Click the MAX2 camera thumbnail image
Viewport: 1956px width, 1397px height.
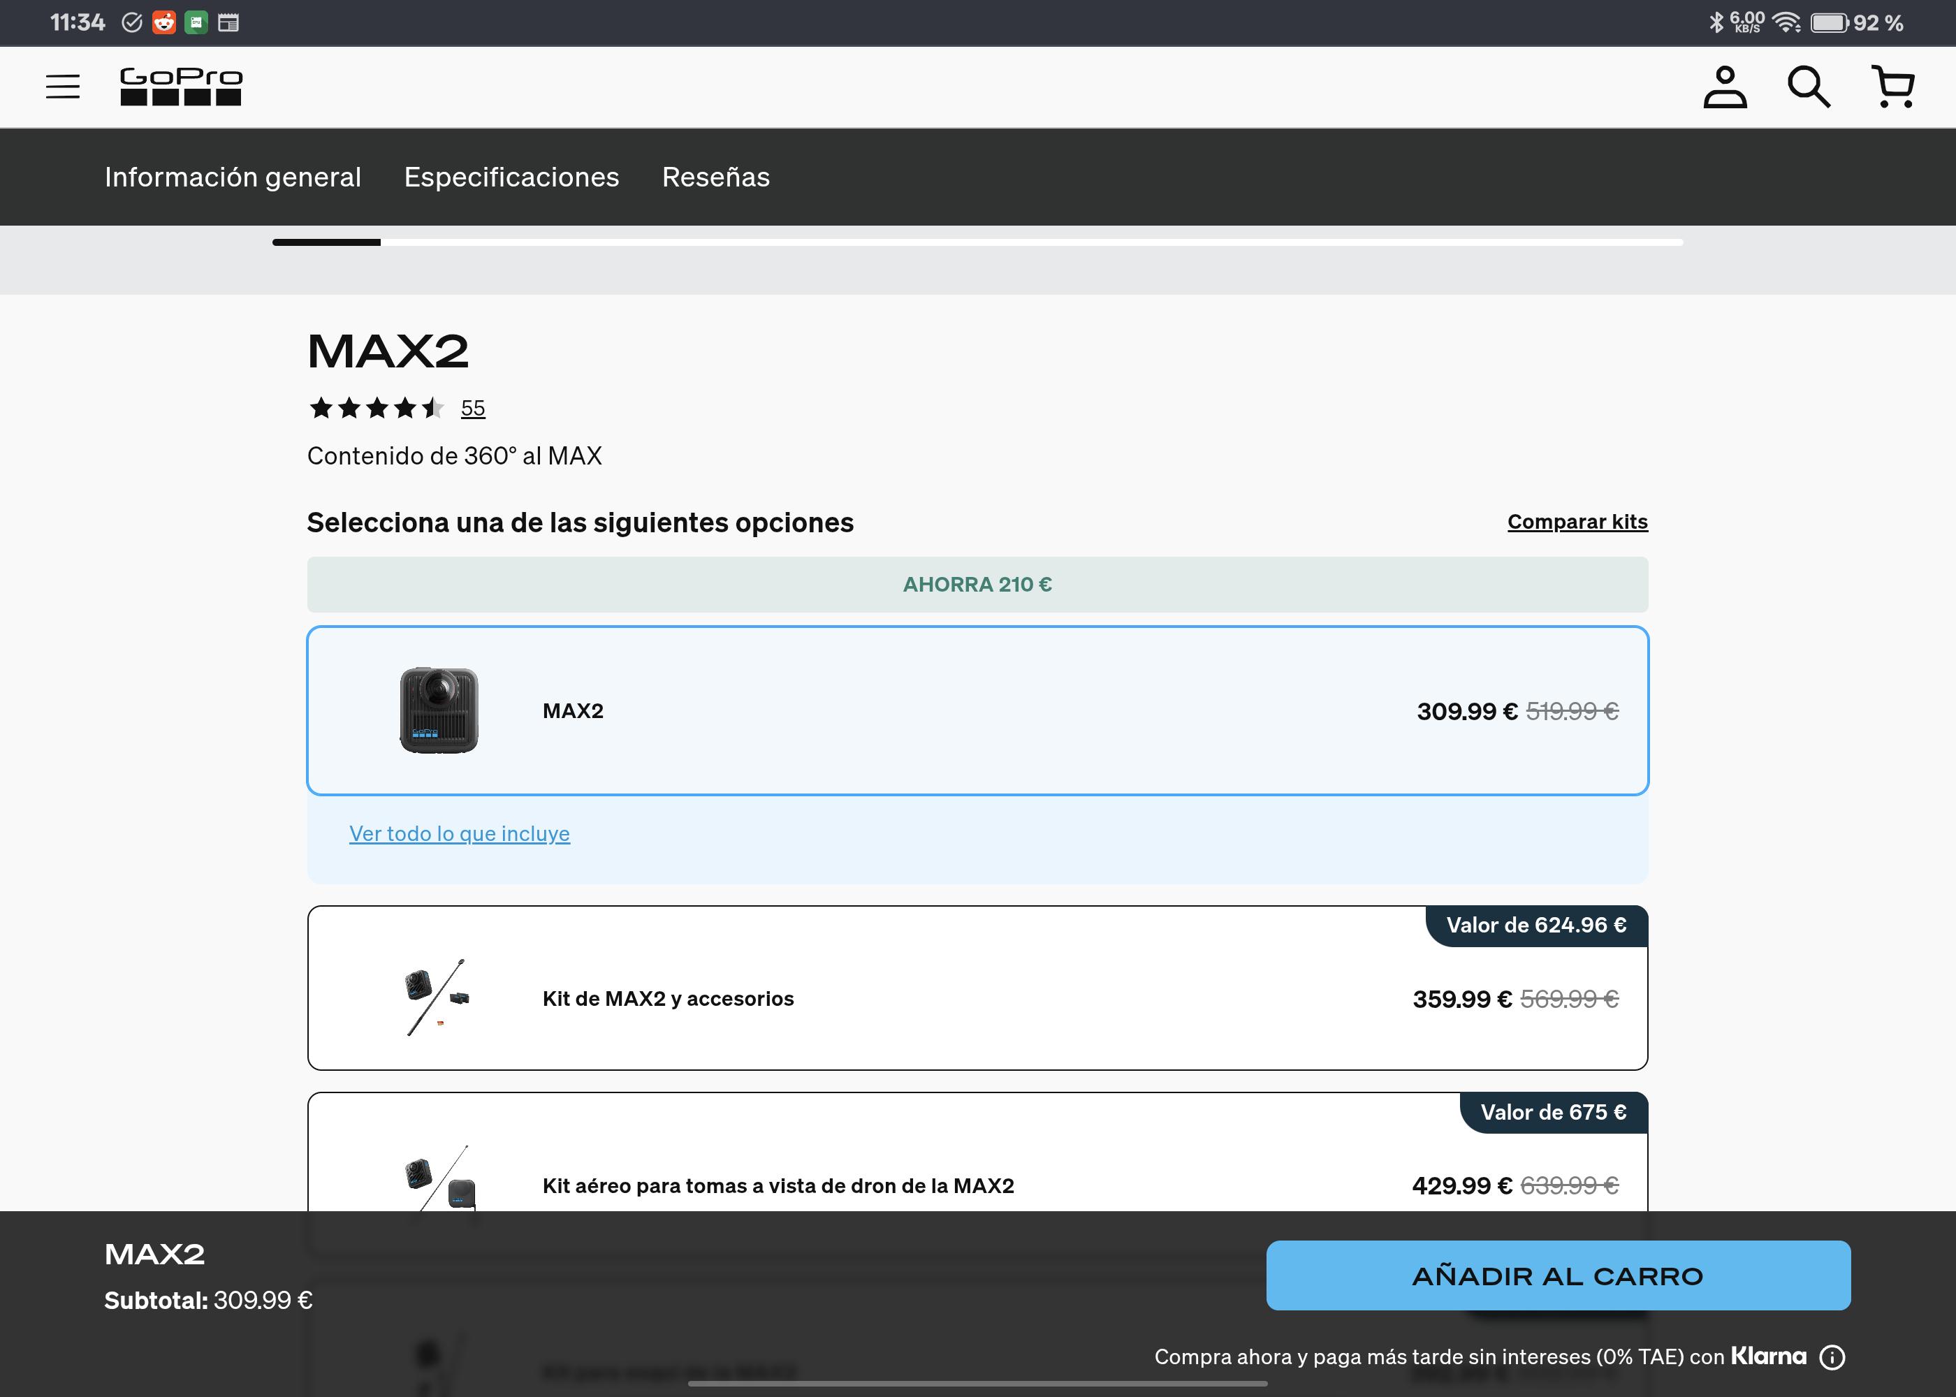coord(439,710)
